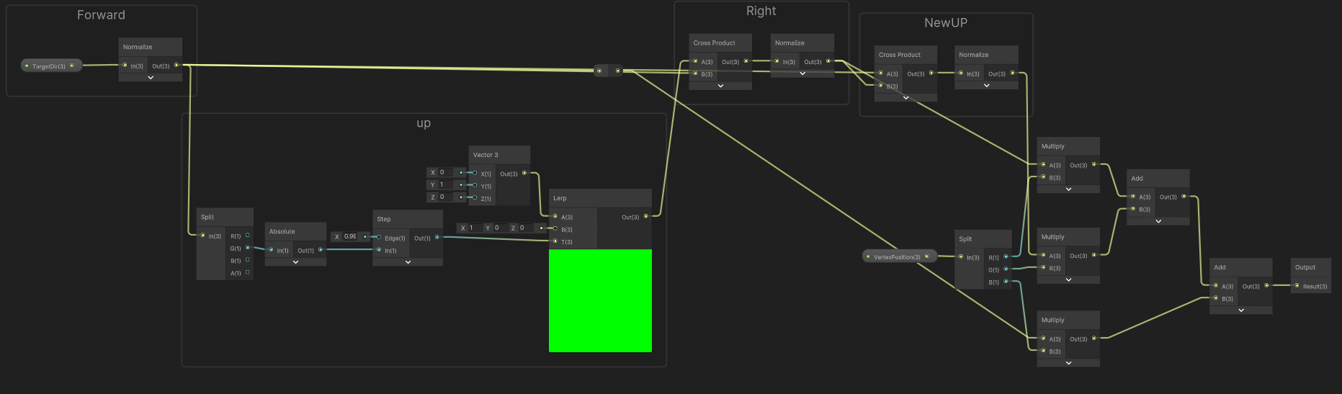The width and height of the screenshot is (1342, 394).
Task: Select header of the final Add node
Action: click(1240, 267)
